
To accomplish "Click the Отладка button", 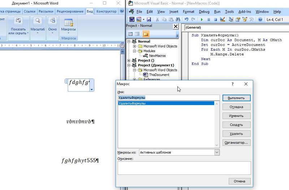I will 236,107.
